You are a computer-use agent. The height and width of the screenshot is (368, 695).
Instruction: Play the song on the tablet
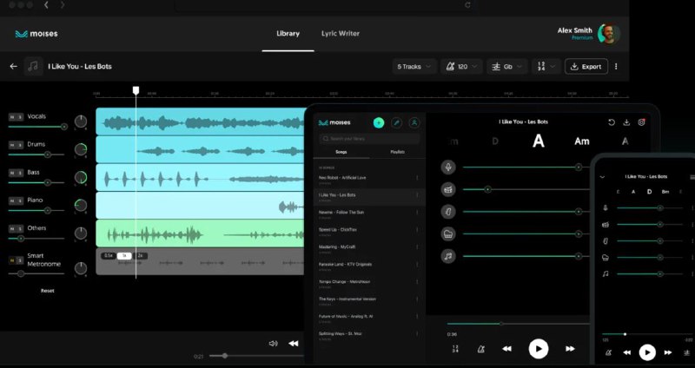(539, 349)
